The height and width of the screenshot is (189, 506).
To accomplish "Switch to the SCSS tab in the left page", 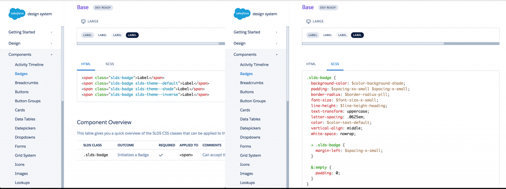I will pos(110,64).
